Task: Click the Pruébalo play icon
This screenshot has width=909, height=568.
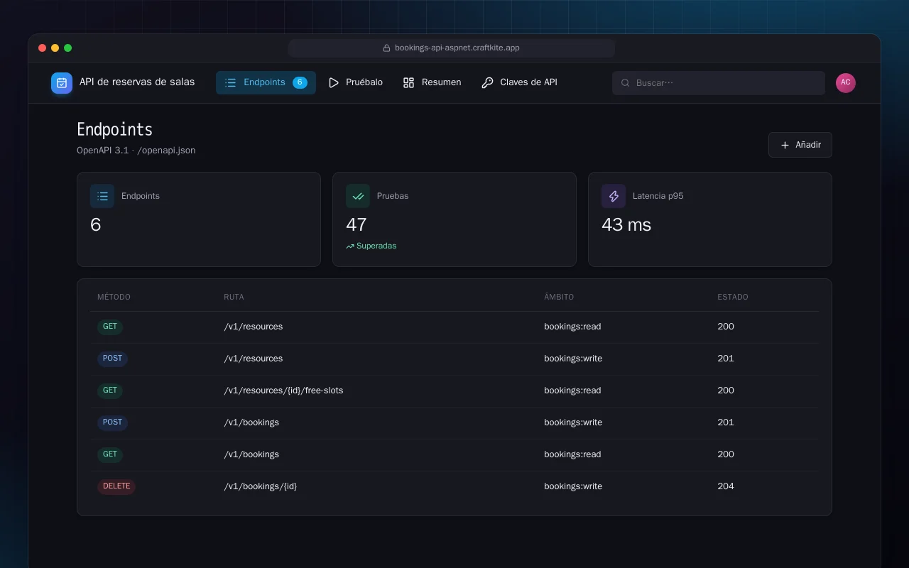Action: point(334,82)
